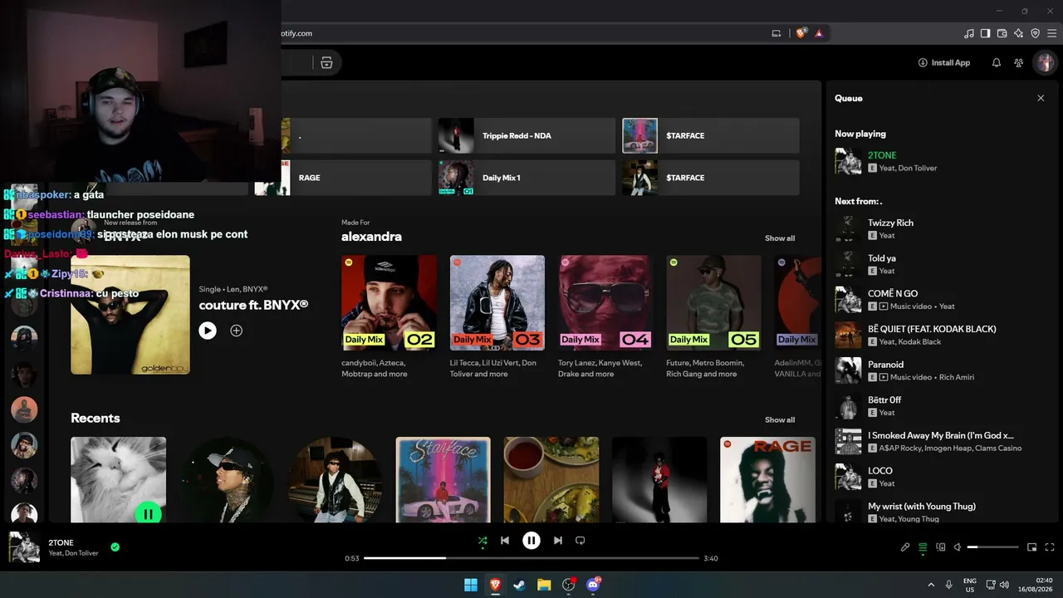Open the ENG US language switcher
This screenshot has height=598, width=1063.
(x=970, y=585)
